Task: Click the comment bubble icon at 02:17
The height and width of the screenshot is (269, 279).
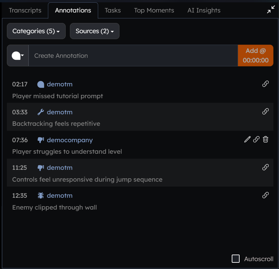Action: (x=41, y=84)
